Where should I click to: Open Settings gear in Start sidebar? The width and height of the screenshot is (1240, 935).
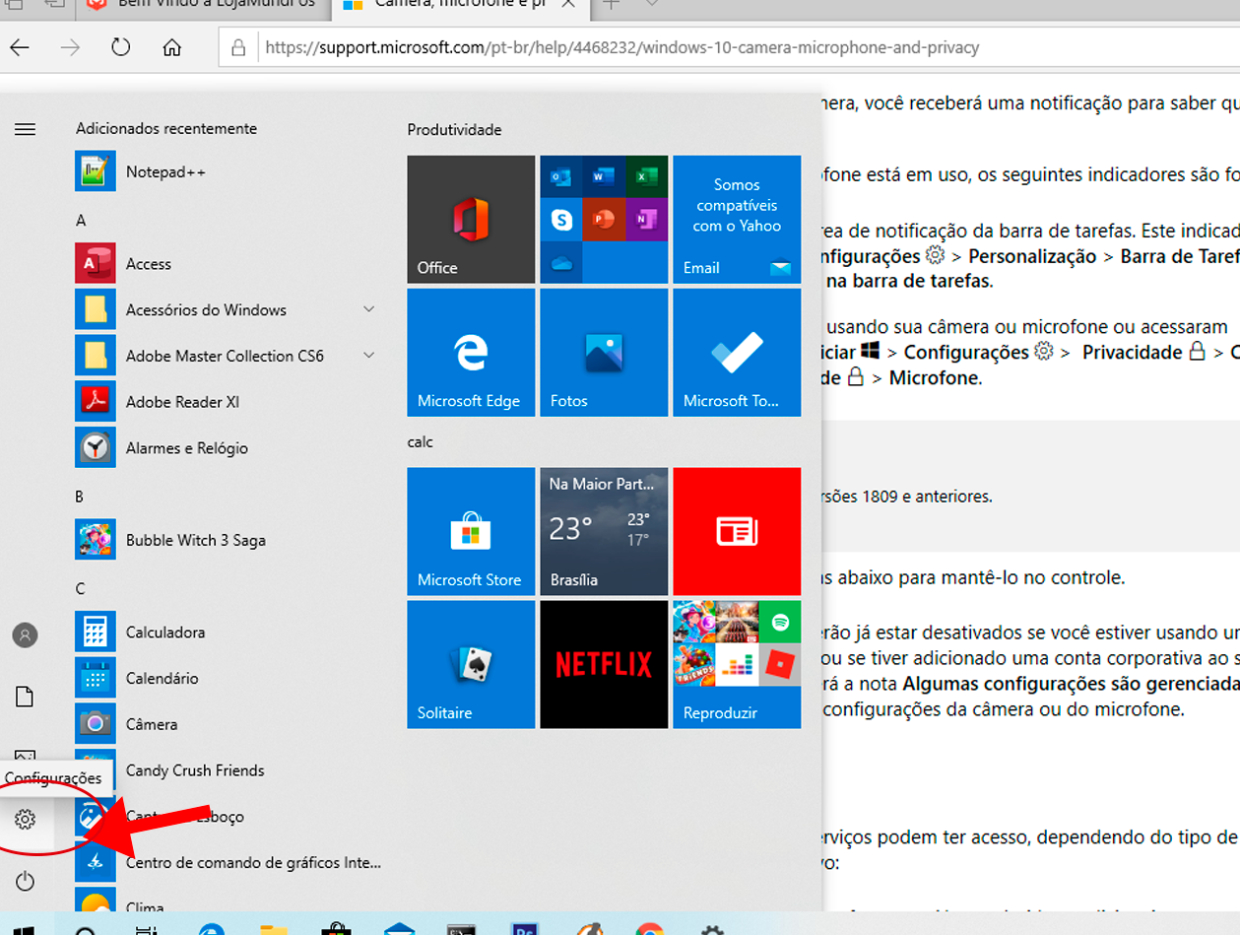tap(26, 819)
